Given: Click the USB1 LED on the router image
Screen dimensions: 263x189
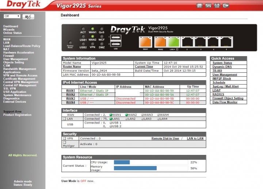Looking at the screenshot, I should tap(83, 36).
